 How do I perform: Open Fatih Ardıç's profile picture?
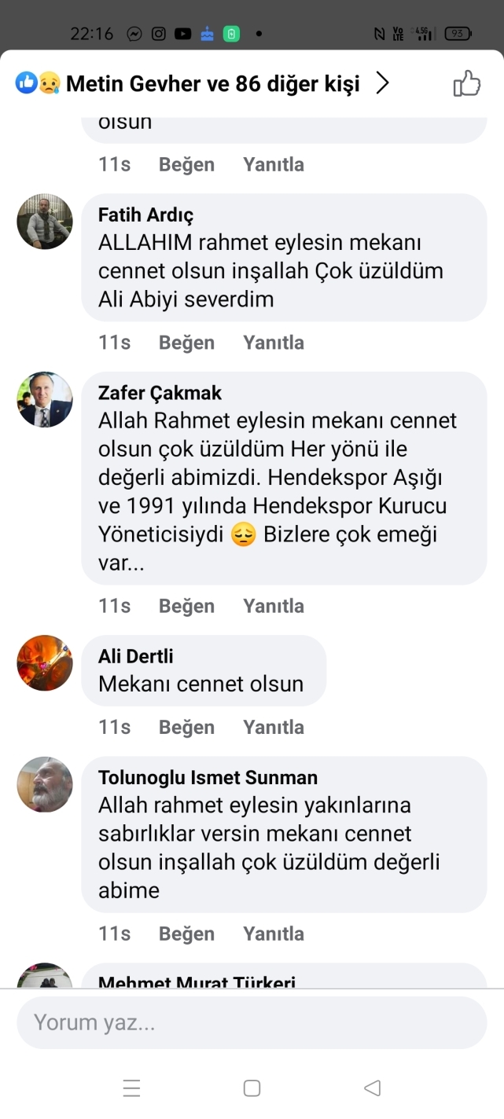tap(45, 222)
